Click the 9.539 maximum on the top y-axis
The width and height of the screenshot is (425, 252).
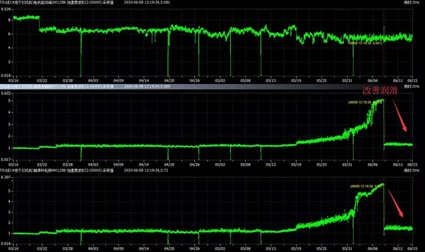point(6,9)
